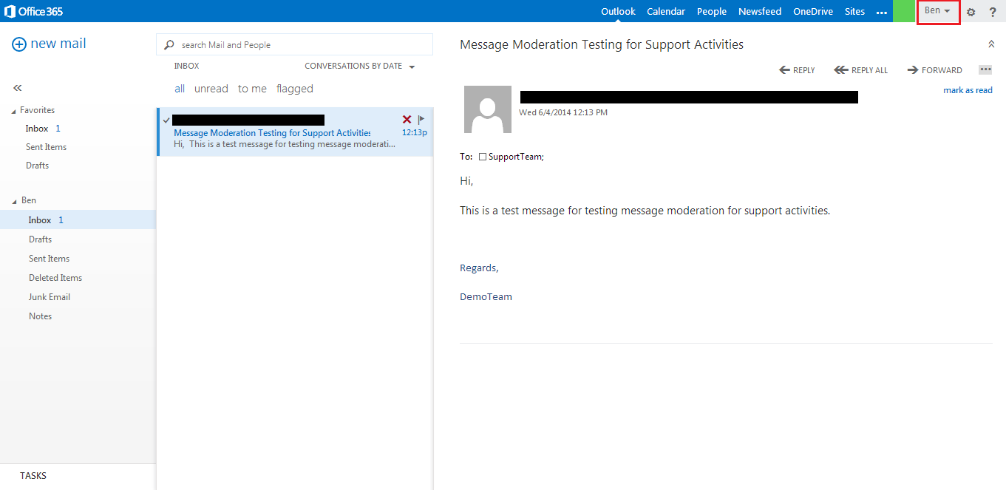Forward the message

click(934, 69)
